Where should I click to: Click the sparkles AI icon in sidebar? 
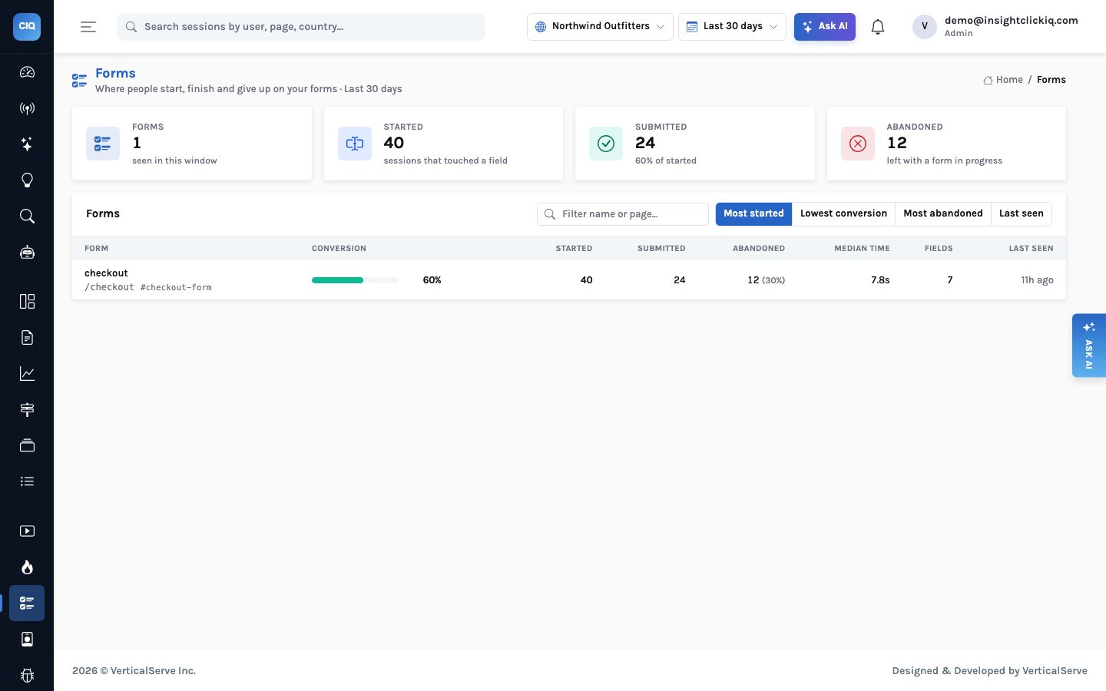point(27,144)
